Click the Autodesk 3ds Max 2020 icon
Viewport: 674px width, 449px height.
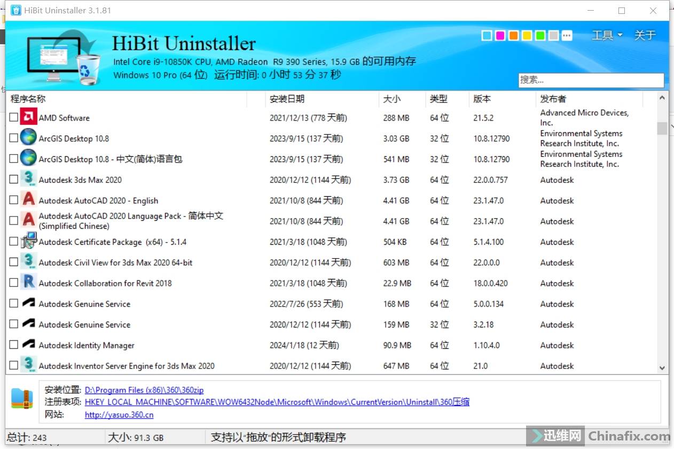(28, 179)
